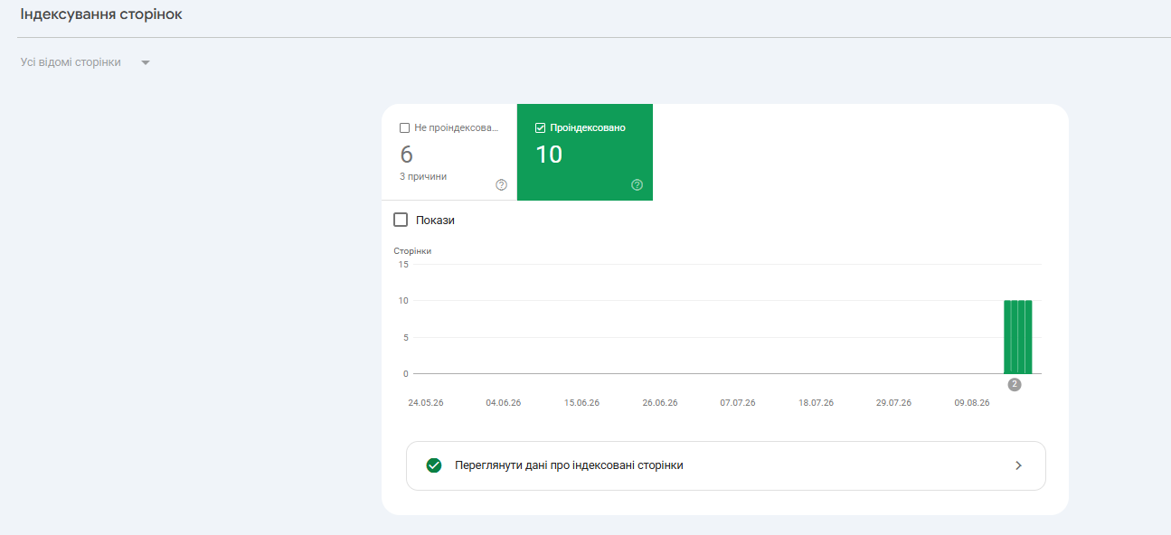Viewport: 1171px width, 535px height.
Task: Enable the Не проіндексовано checkbox
Action: [405, 127]
